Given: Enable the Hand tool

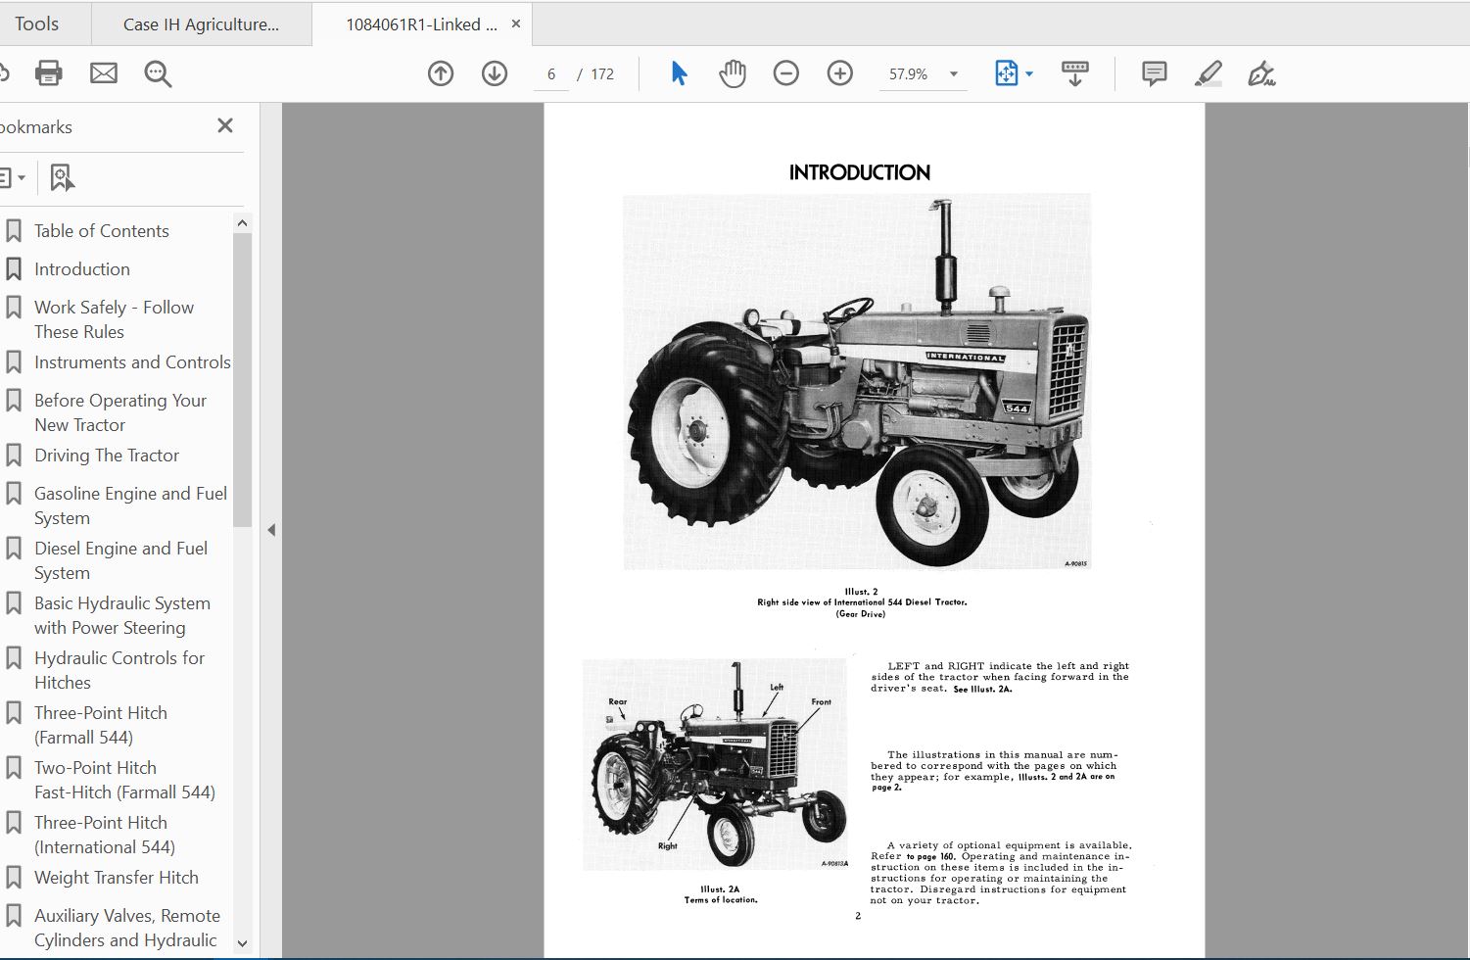Looking at the screenshot, I should pos(732,72).
